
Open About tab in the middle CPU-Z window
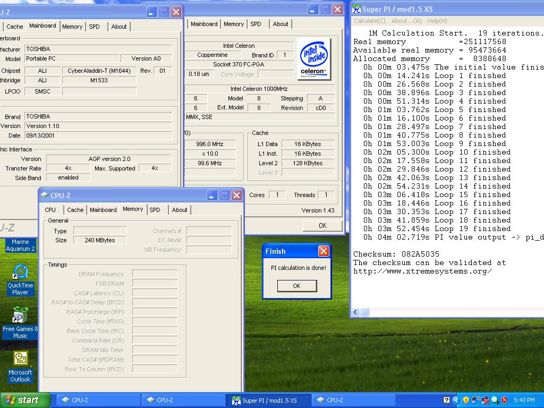point(280,24)
